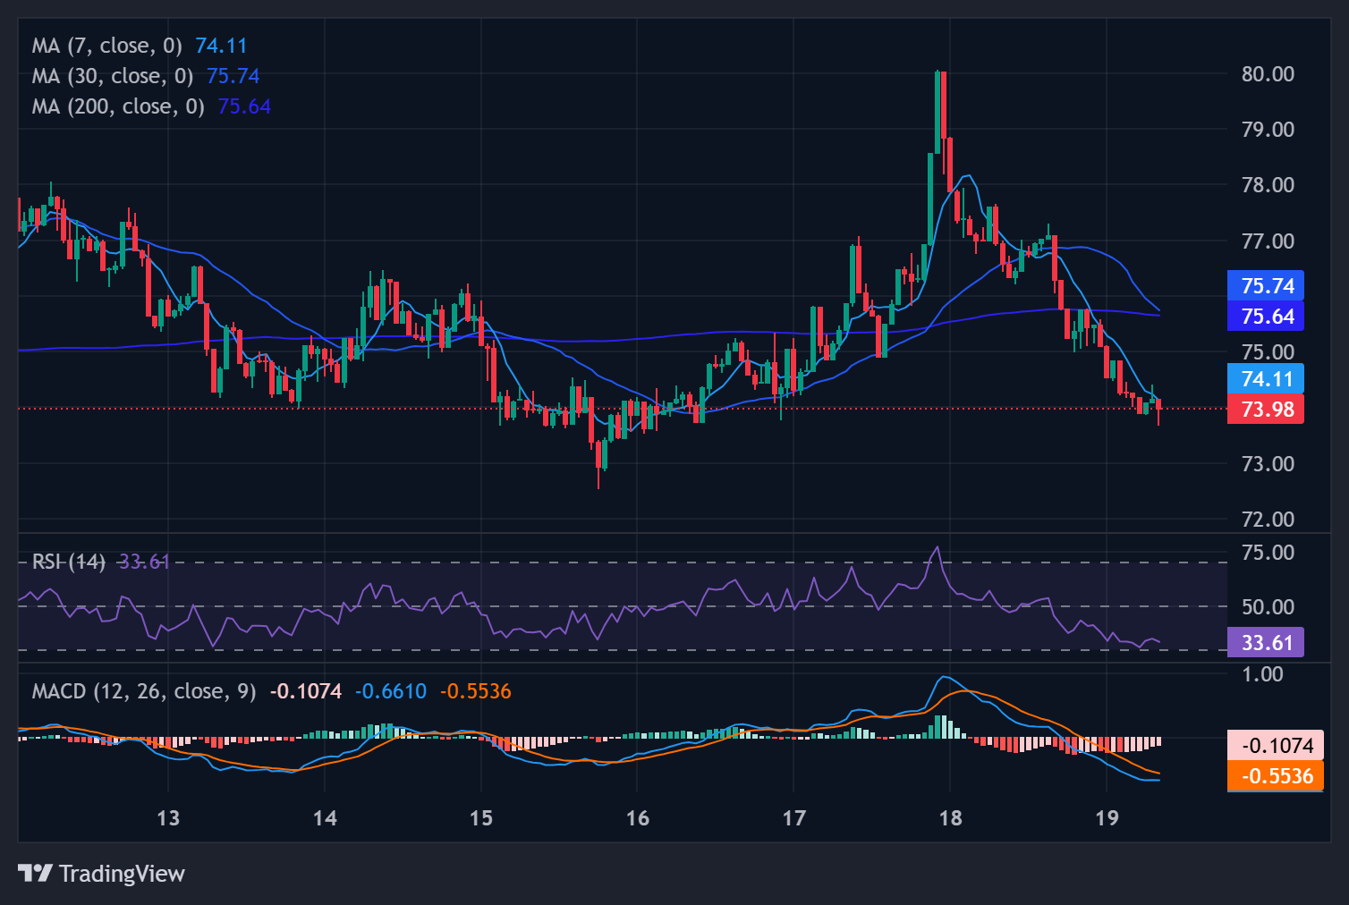The image size is (1349, 905).
Task: Select date 19 on the time axis
Action: click(1107, 818)
